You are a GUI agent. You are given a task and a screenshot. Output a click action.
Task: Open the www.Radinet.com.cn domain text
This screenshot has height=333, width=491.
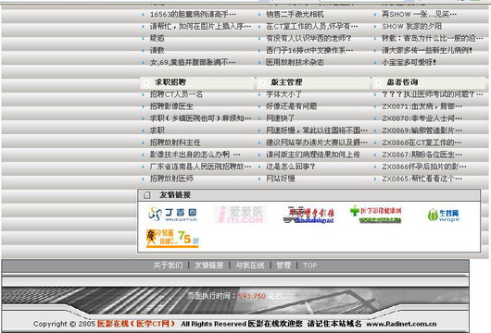coord(401,324)
